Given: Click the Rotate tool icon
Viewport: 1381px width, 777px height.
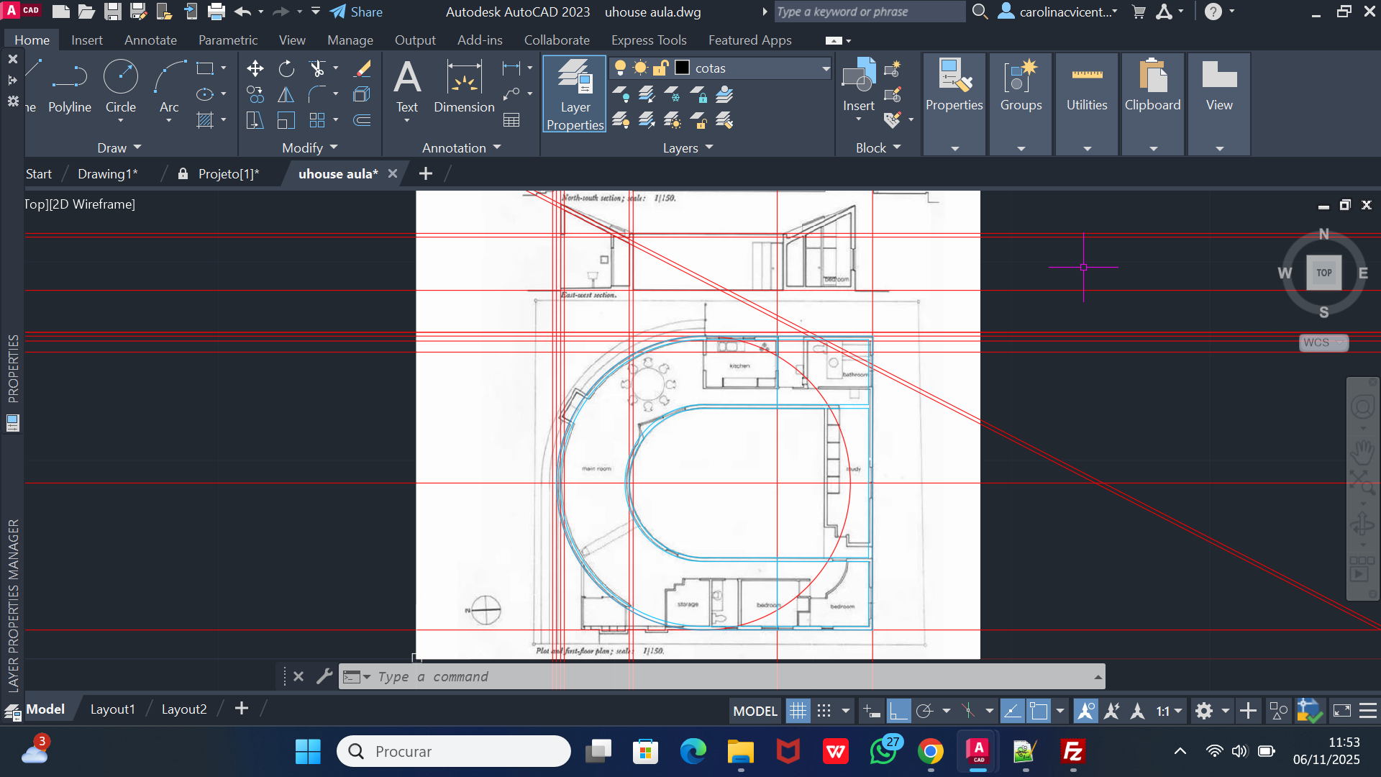Looking at the screenshot, I should [286, 68].
